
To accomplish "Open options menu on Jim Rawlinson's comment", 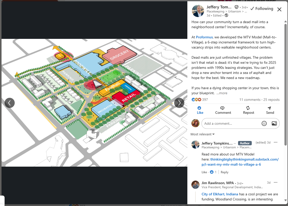I will pos(276,182).
